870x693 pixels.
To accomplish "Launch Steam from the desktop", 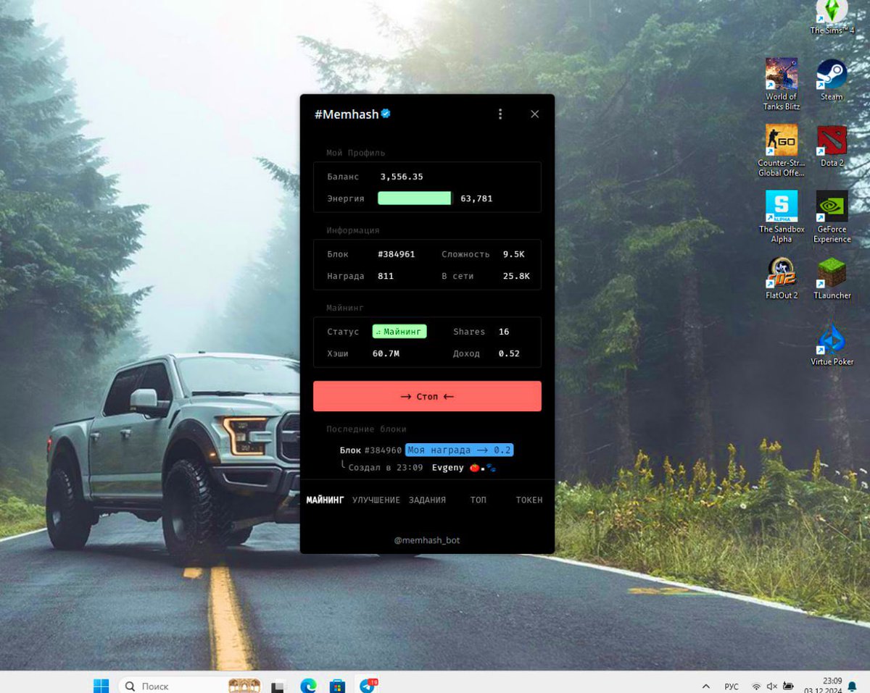I will [832, 80].
